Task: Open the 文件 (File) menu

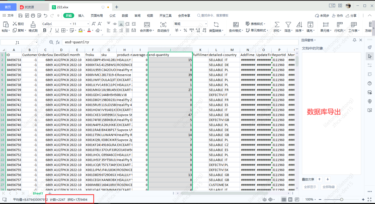Action: tap(8, 15)
